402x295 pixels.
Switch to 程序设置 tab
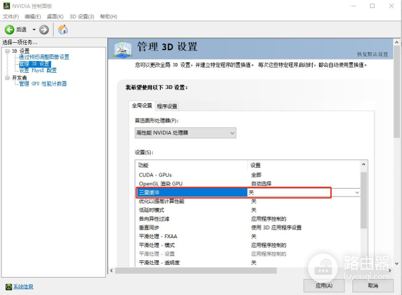coord(167,106)
